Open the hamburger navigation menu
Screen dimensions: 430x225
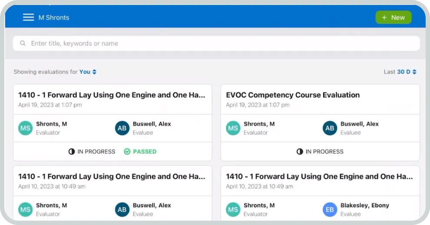(x=28, y=17)
